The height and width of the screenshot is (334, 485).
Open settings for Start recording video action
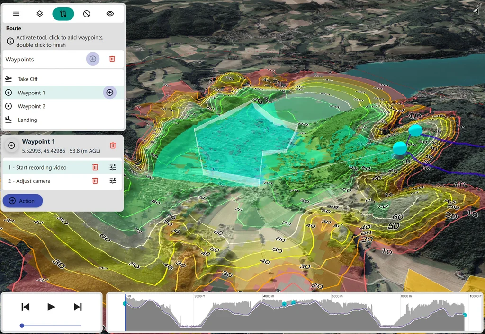tap(112, 167)
